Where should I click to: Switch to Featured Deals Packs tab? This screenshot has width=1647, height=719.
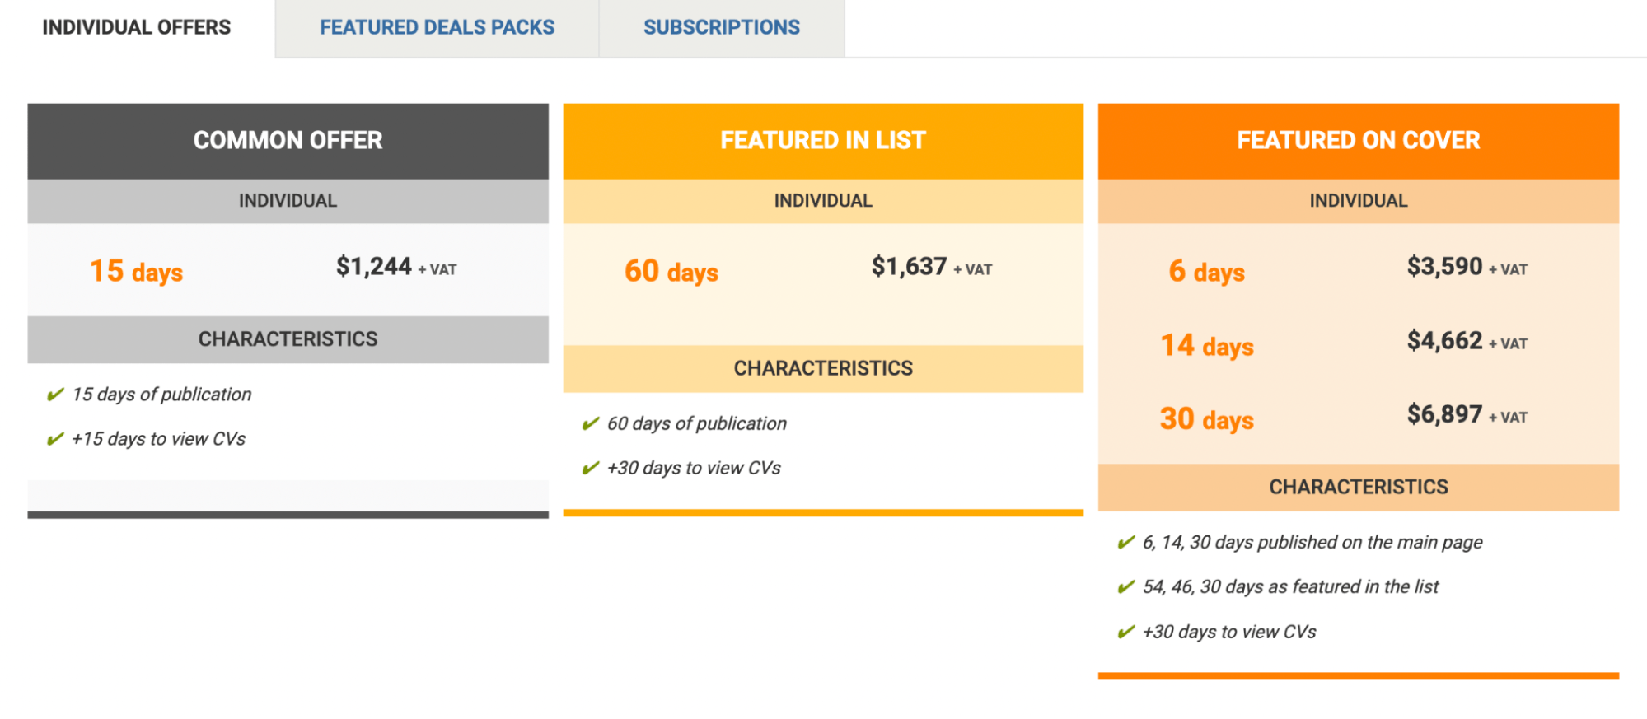437,27
